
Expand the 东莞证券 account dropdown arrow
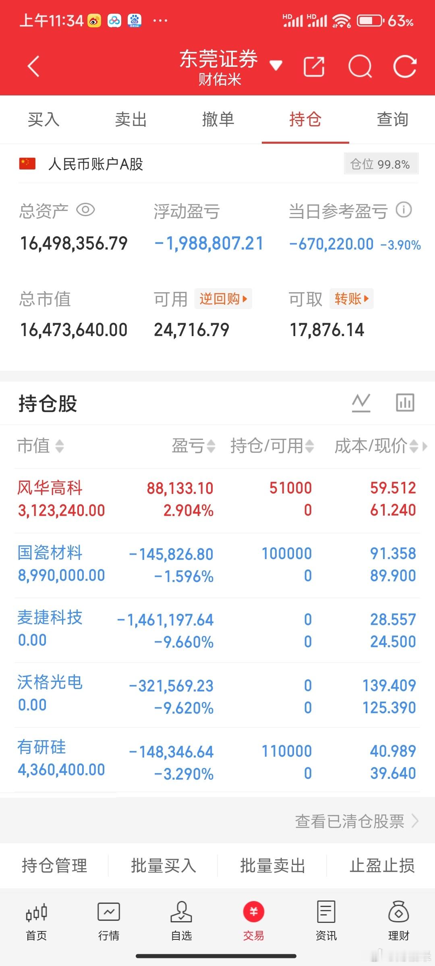coord(276,65)
